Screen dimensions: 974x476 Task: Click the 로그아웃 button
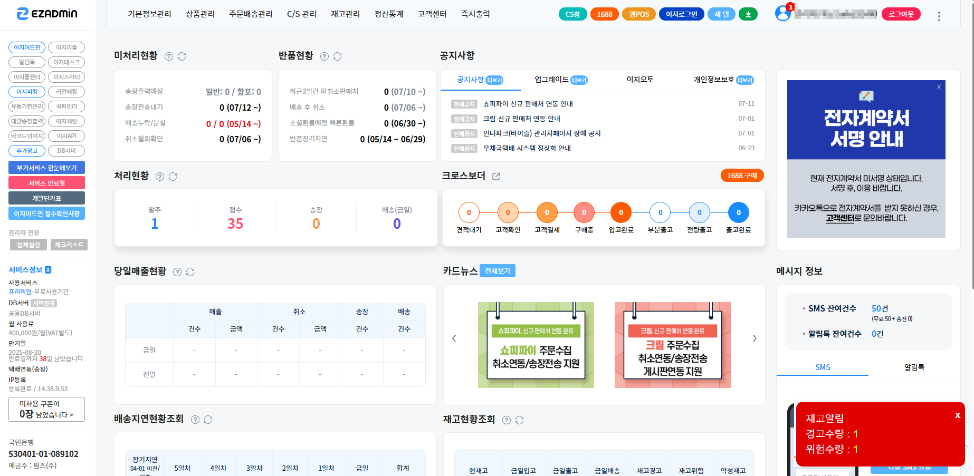(x=901, y=14)
